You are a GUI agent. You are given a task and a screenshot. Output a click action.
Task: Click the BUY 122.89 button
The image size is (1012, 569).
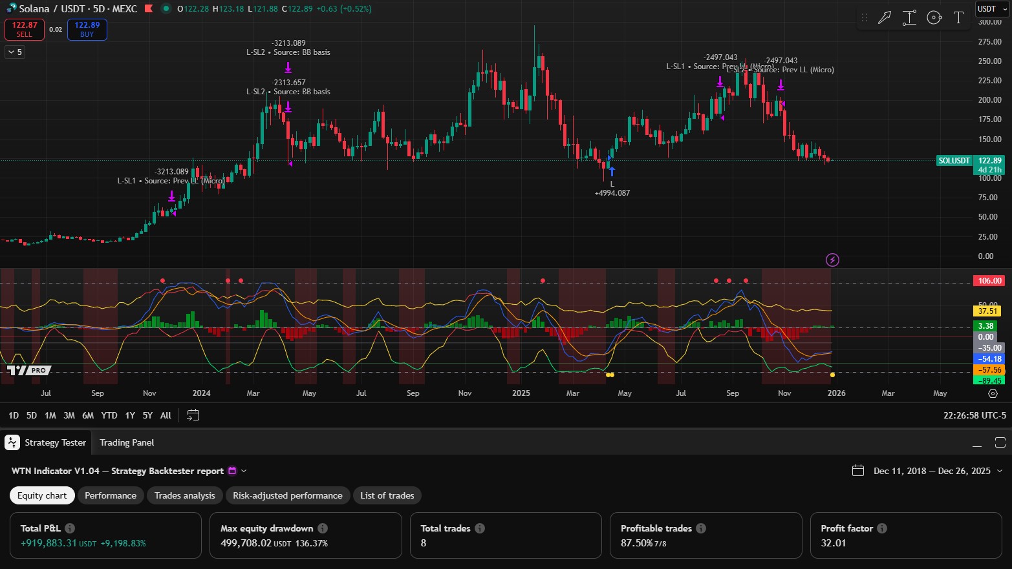[x=87, y=29]
